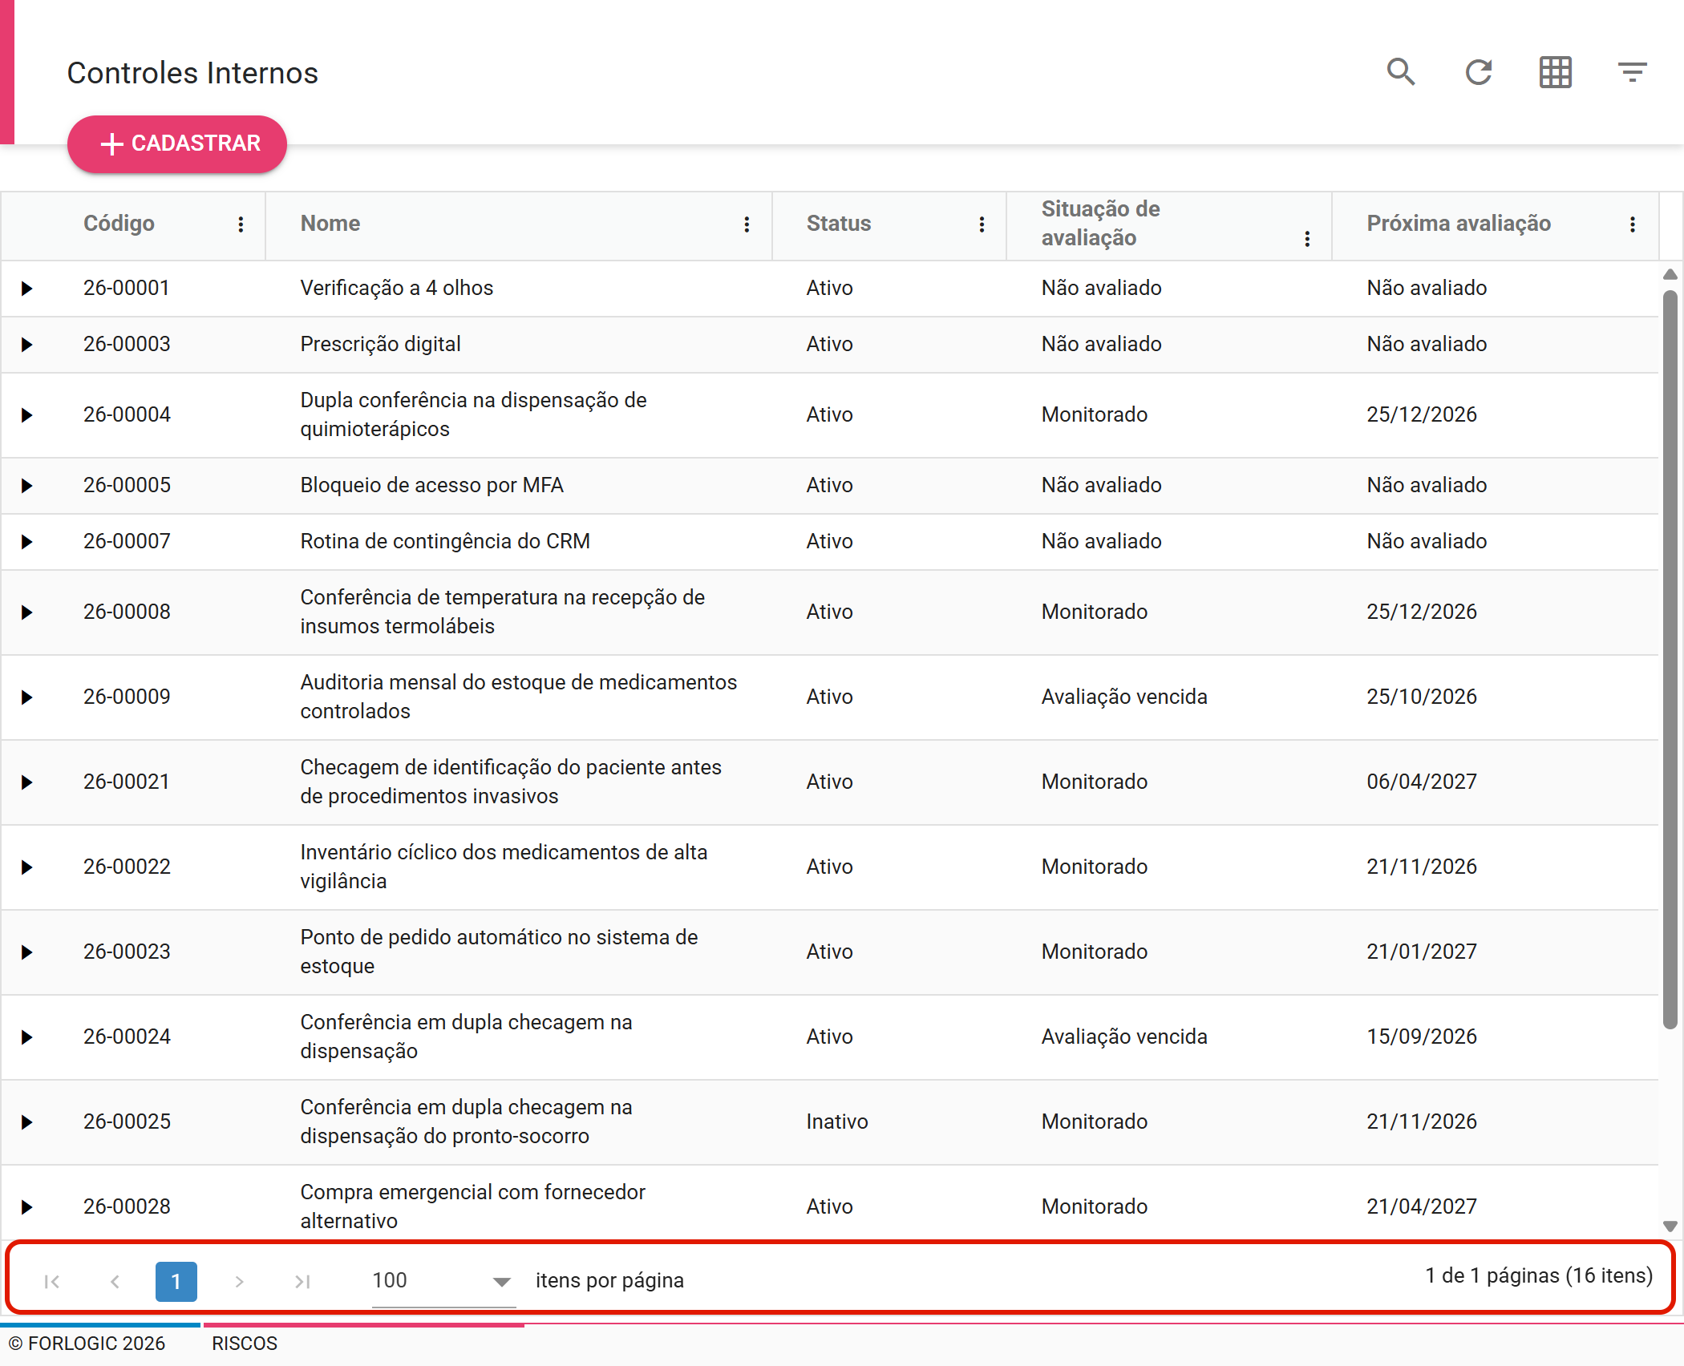Expand row 26-00005 details
1684x1366 pixels.
[x=26, y=486]
